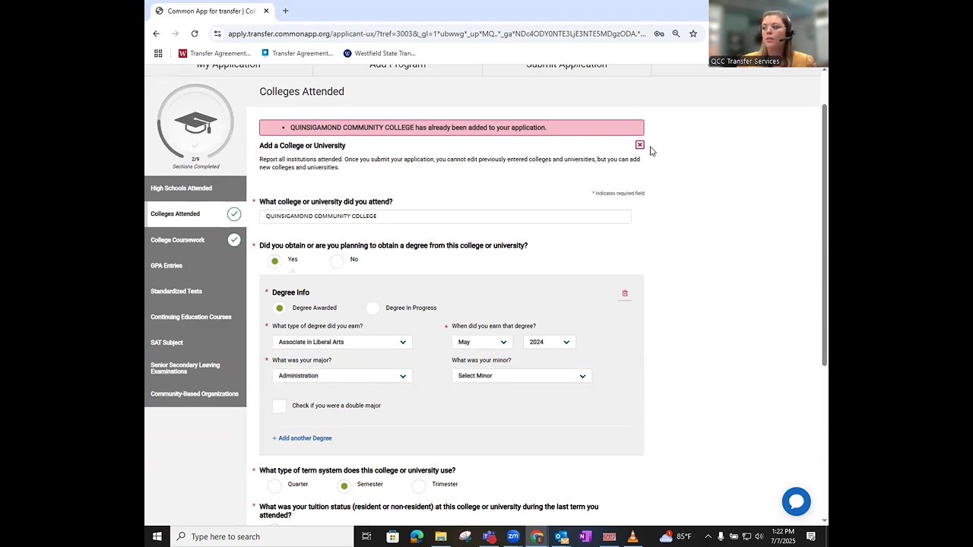Viewport: 973px width, 547px height.
Task: Open OneNote from the taskbar
Action: click(x=585, y=536)
